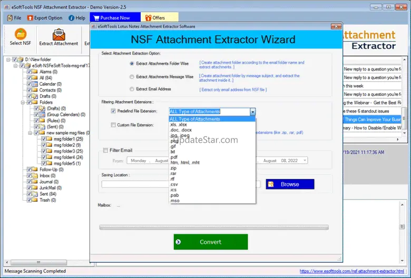Image resolution: width=411 pixels, height=278 pixels.
Task: Click the Journal folder icon
Action: (35, 182)
